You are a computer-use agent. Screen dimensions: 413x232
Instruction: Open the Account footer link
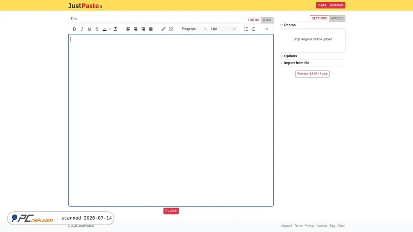coord(286,226)
